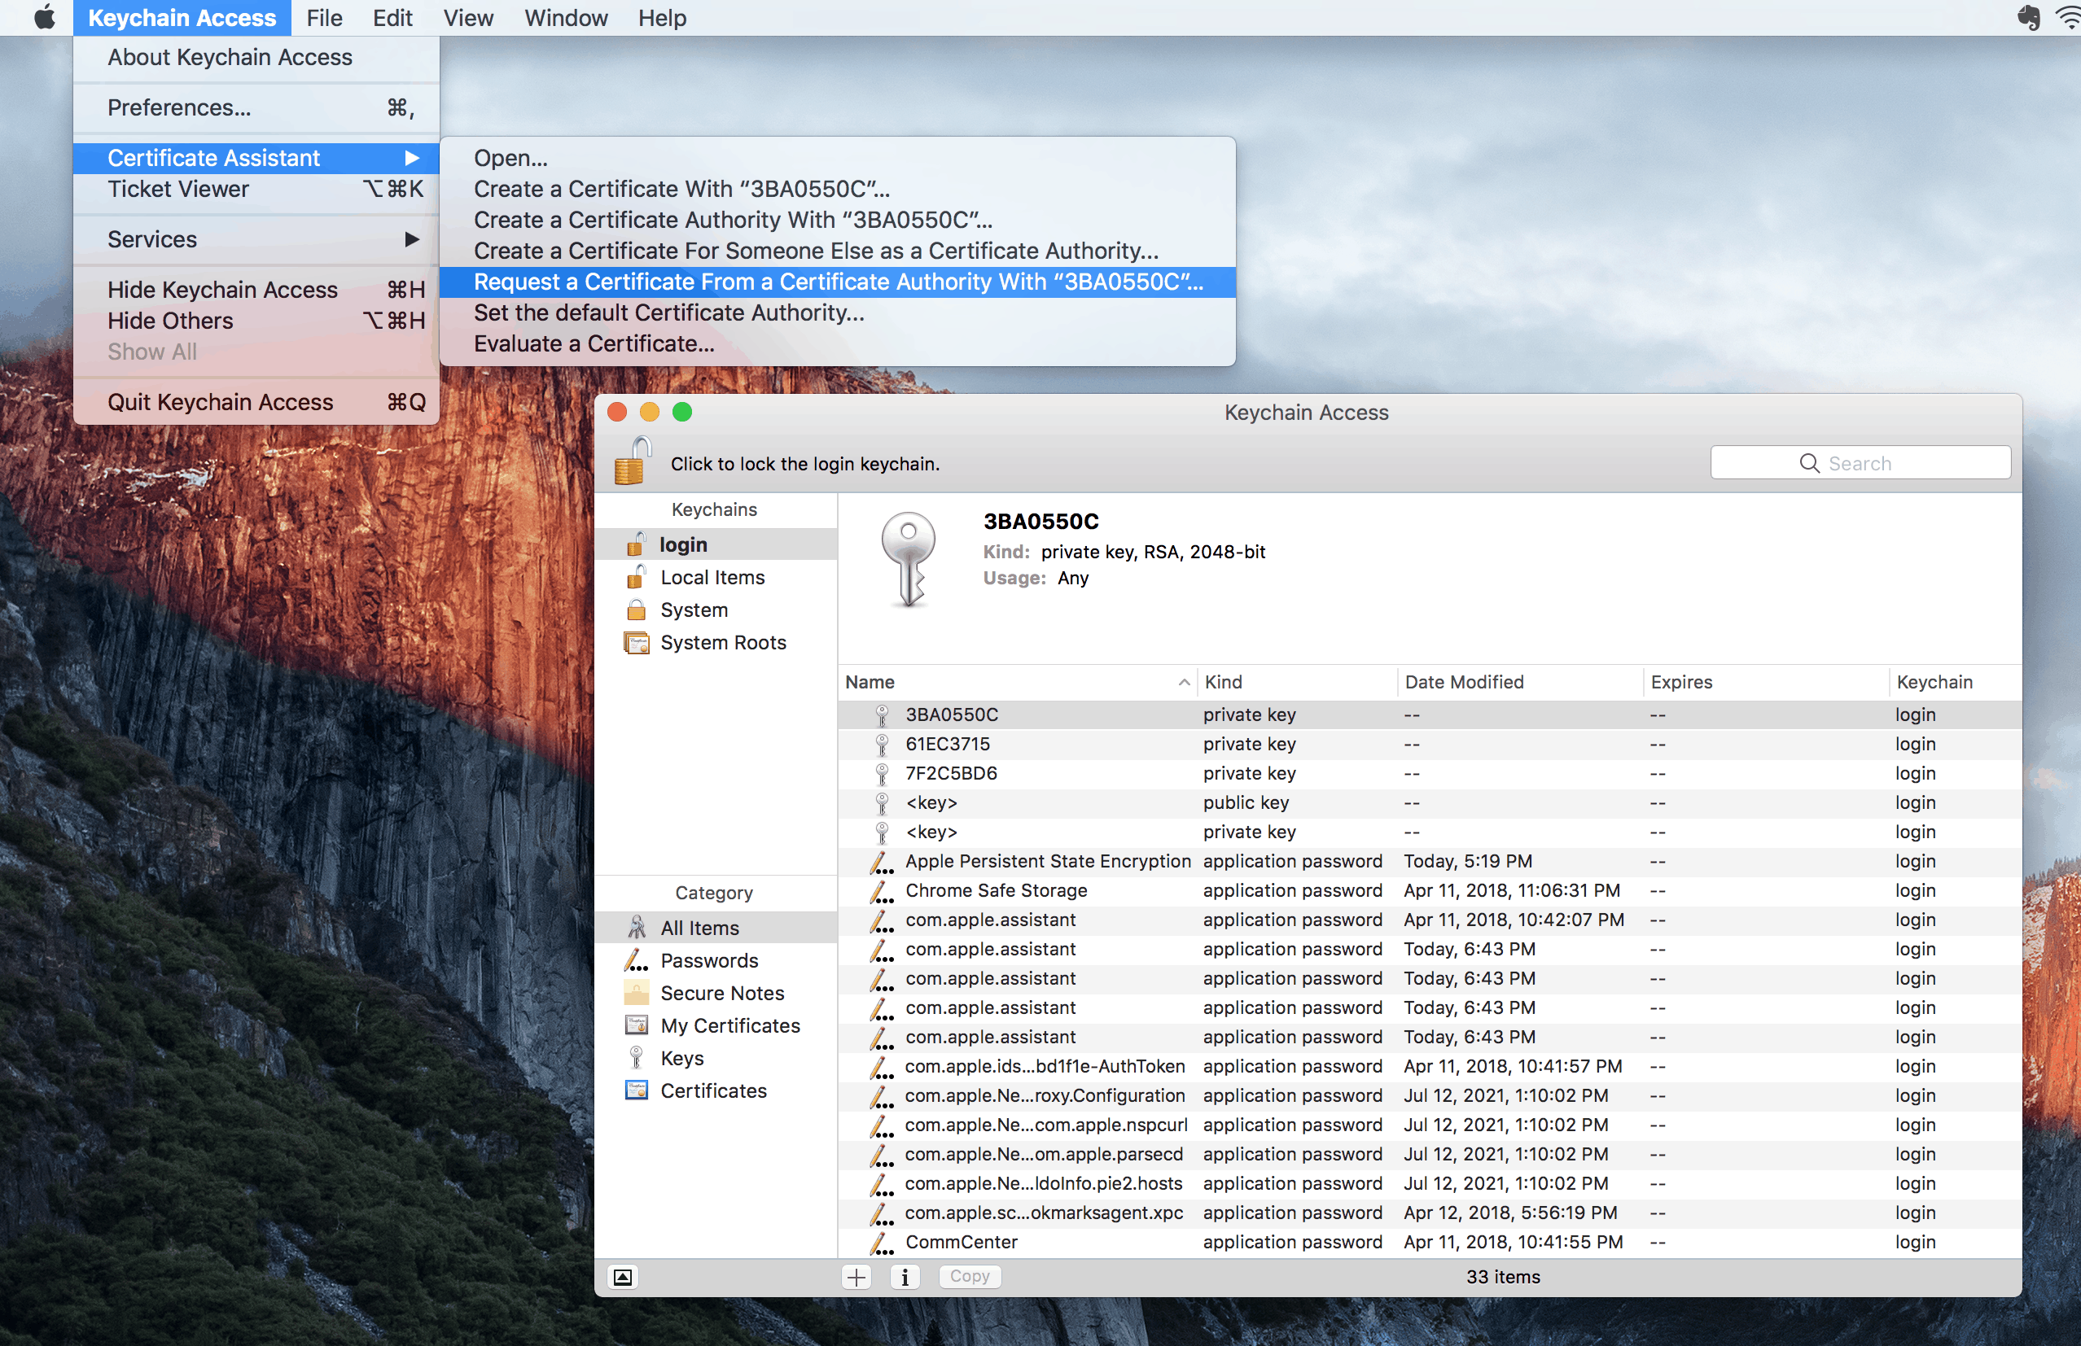The image size is (2081, 1346).
Task: Open the File menu
Action: 323,17
